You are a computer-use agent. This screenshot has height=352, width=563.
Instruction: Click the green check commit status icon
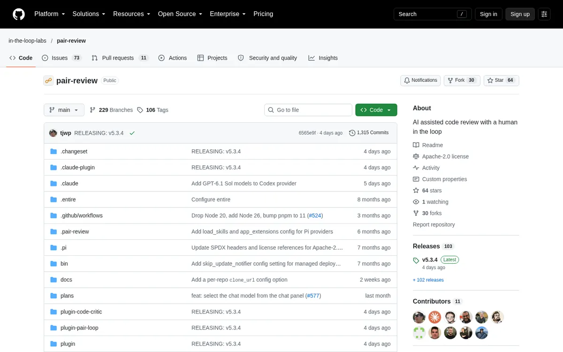[132, 133]
